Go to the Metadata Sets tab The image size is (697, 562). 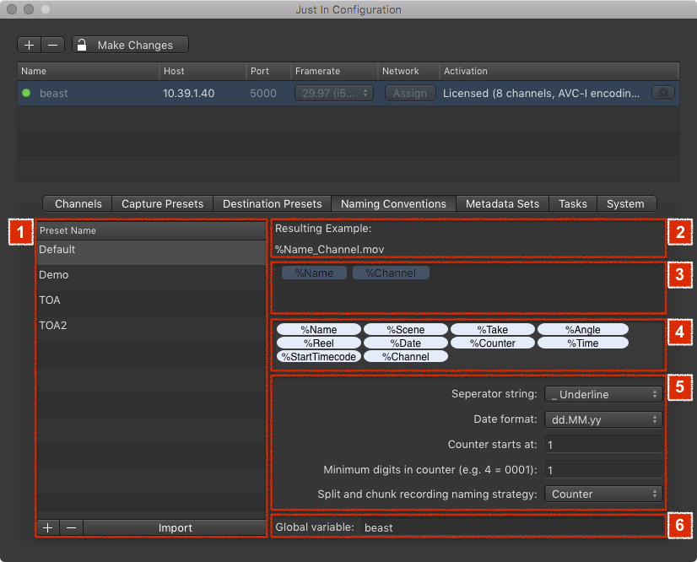point(502,203)
